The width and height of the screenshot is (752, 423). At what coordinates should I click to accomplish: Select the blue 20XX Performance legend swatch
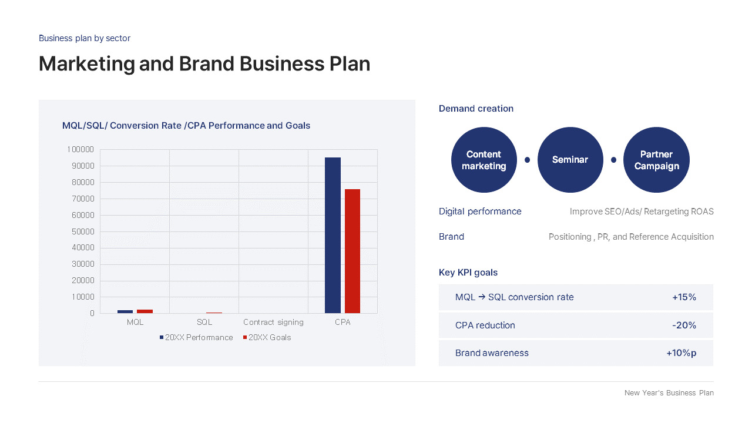click(162, 338)
